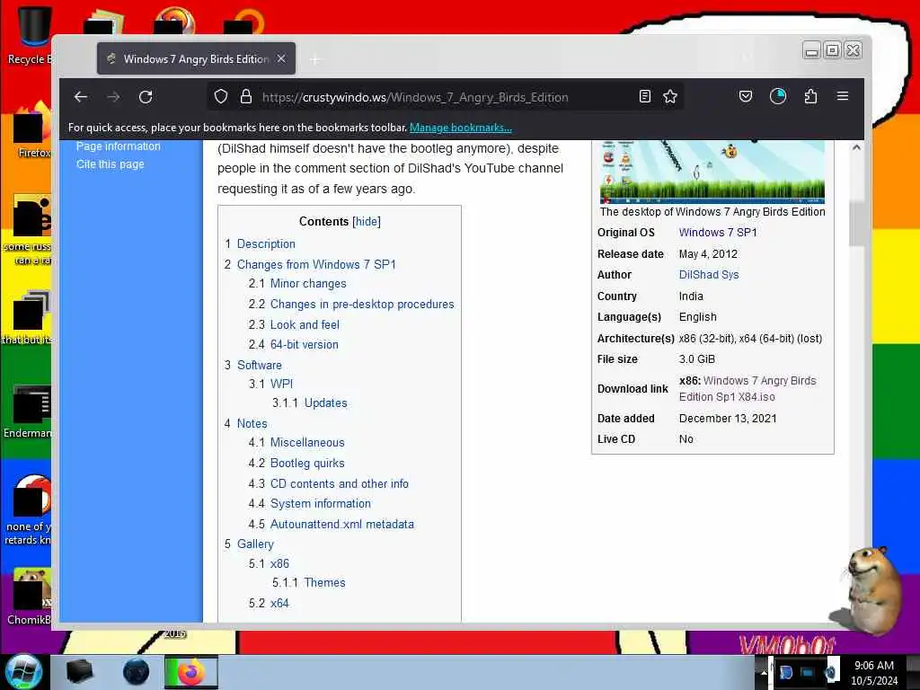Jump to 1 Description section
Screen dimensions: 920x690
[266, 244]
